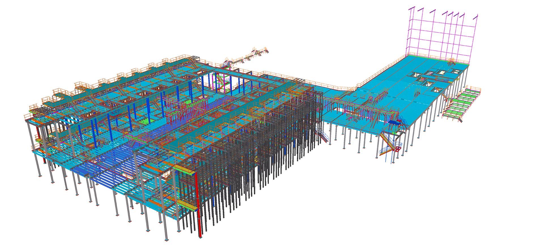Select the small dark blue platform by the yellow stairs
The height and width of the screenshot is (250, 544).
[x=394, y=122]
